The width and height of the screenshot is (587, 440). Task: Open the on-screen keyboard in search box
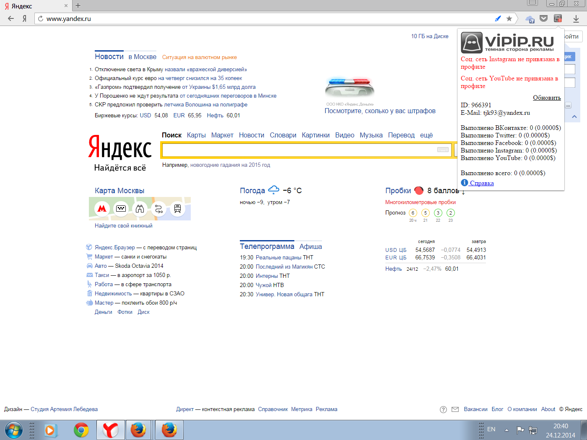point(443,150)
